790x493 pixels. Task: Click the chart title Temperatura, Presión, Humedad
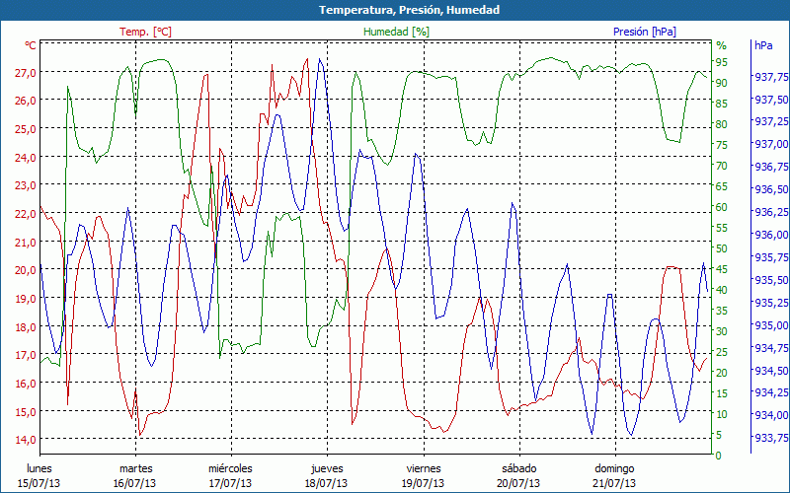pos(395,10)
